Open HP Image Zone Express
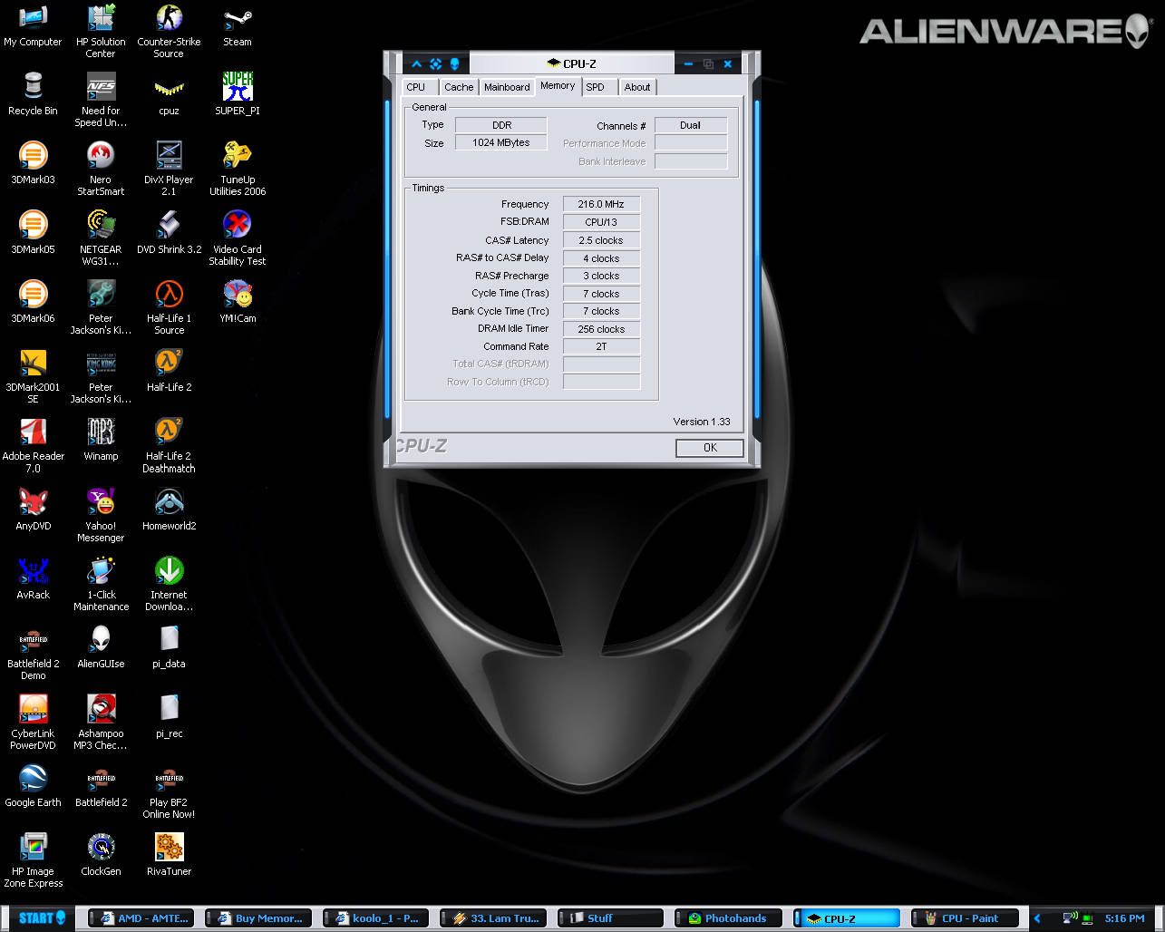 (x=33, y=861)
